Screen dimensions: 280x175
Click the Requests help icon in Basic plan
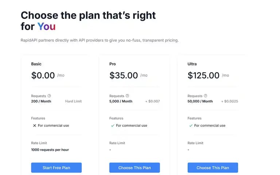(x=49, y=96)
